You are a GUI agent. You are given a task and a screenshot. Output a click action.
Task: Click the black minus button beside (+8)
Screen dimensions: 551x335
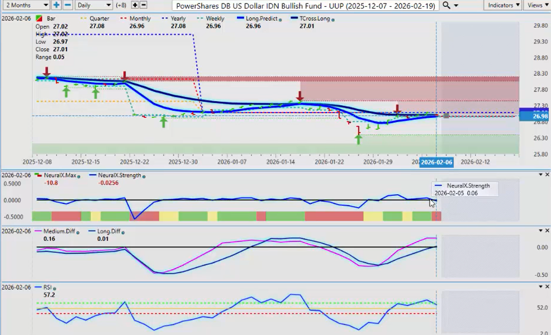tap(143, 5)
